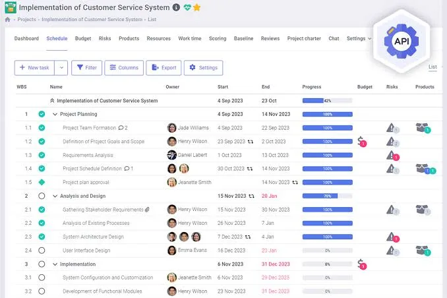Mark System Configuration and Customization complete
Viewport: 447px width, 298px height.
click(42, 278)
